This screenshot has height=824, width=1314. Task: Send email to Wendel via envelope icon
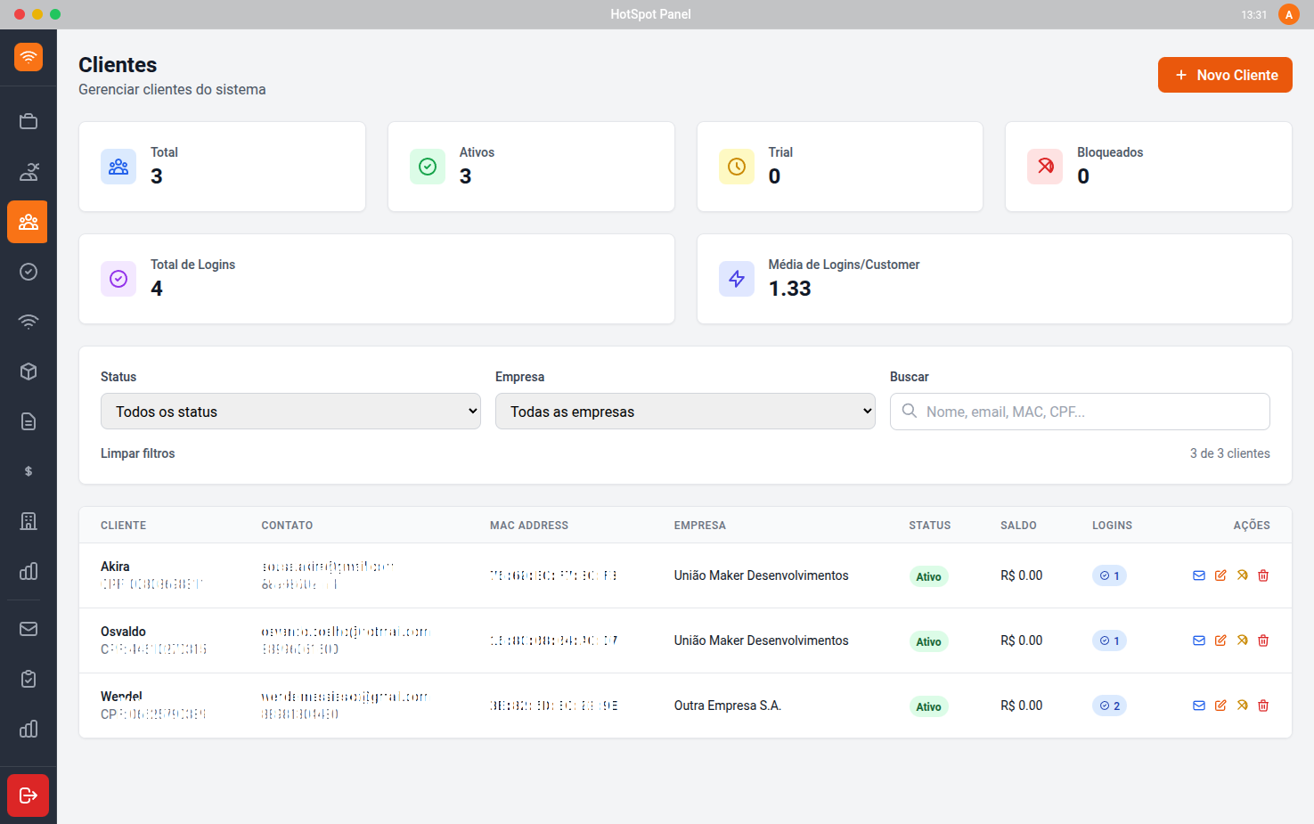pyautogui.click(x=1199, y=706)
